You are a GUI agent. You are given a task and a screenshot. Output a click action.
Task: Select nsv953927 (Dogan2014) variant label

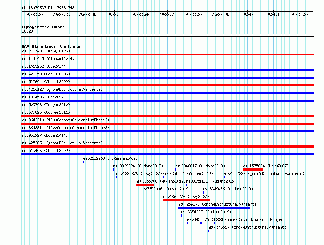click(x=45, y=135)
